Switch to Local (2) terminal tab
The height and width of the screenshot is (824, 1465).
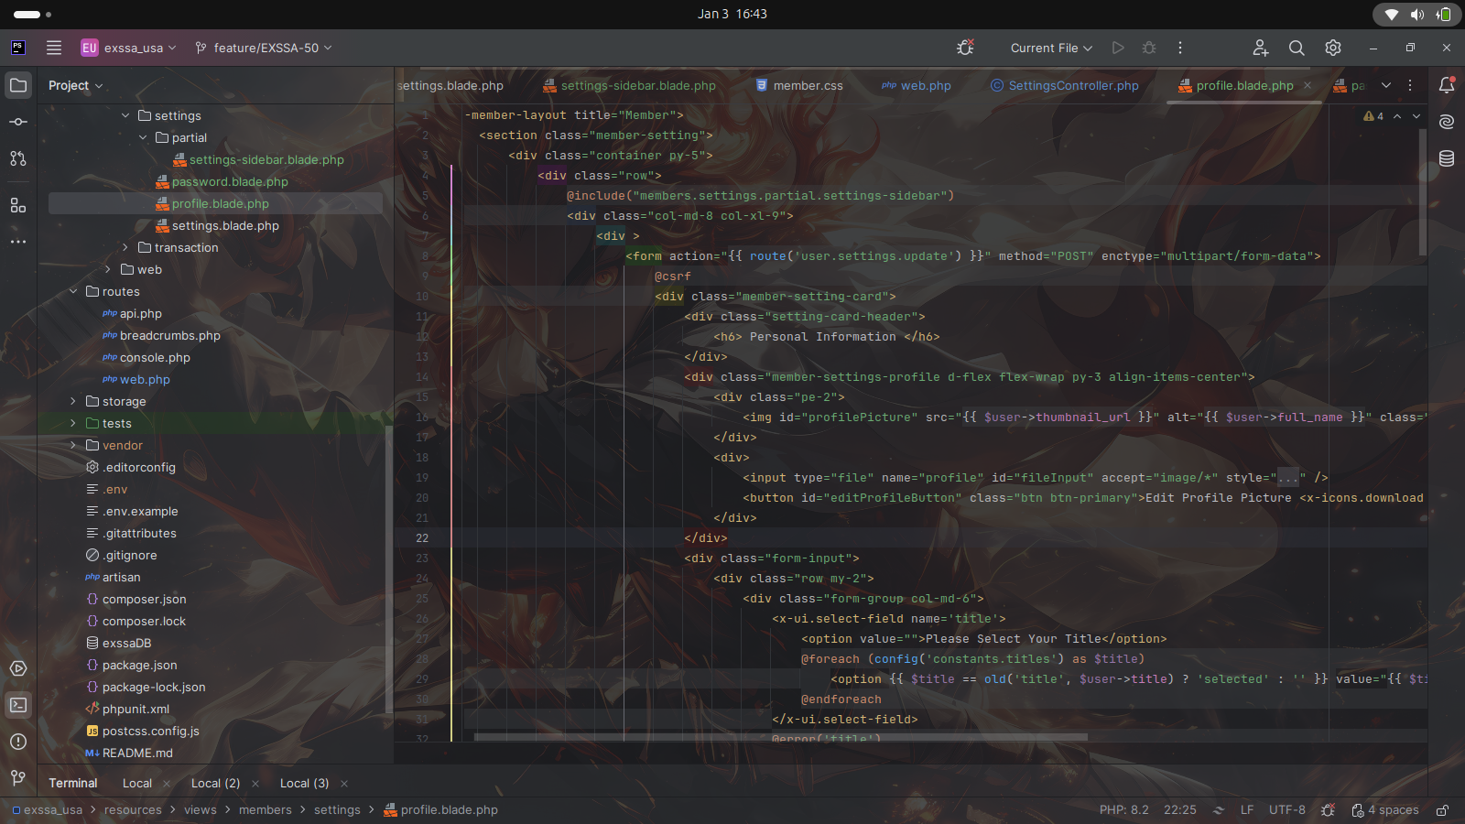coord(215,784)
